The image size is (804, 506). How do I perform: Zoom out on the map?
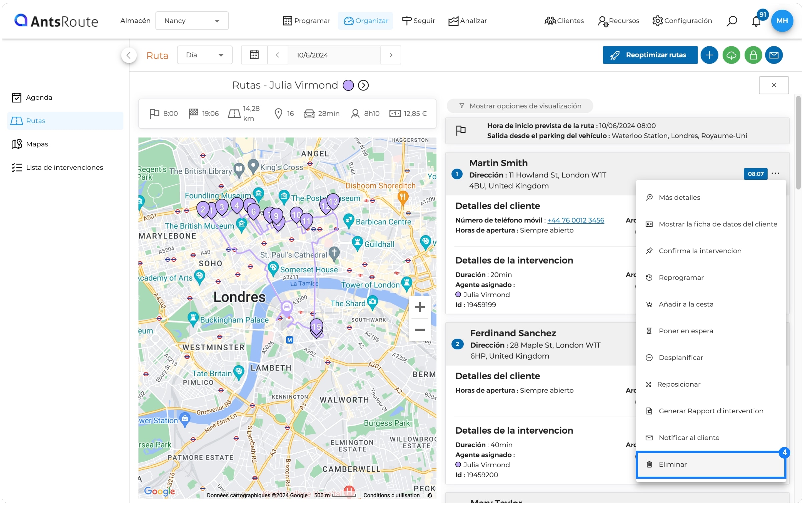(420, 330)
